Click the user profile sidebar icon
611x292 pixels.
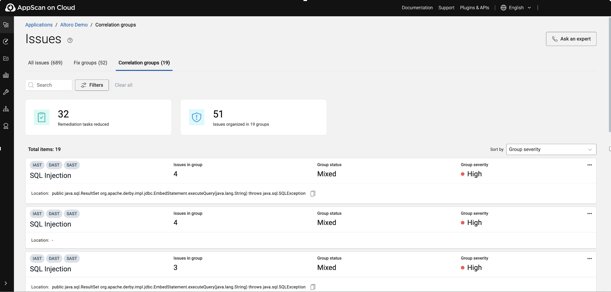click(6, 126)
